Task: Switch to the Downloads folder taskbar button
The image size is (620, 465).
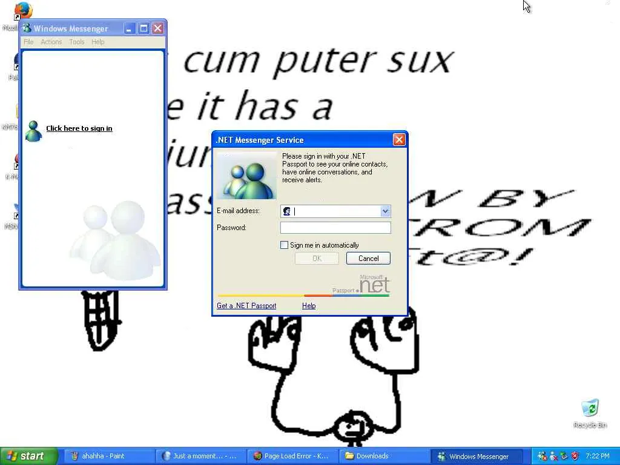Action: tap(383, 456)
